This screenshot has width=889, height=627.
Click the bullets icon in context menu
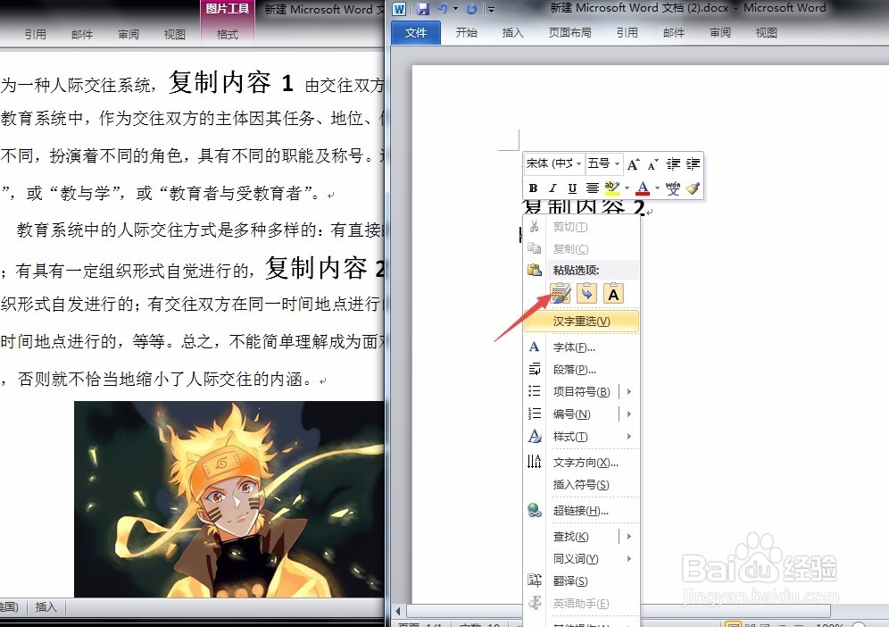(534, 391)
